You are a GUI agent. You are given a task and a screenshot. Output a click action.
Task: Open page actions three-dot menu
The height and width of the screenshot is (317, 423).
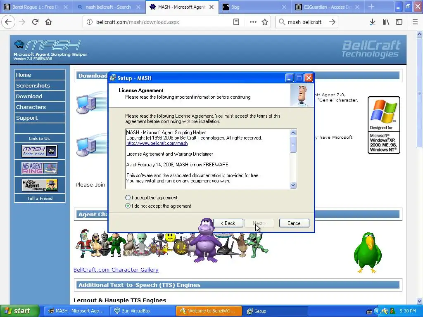point(253,22)
